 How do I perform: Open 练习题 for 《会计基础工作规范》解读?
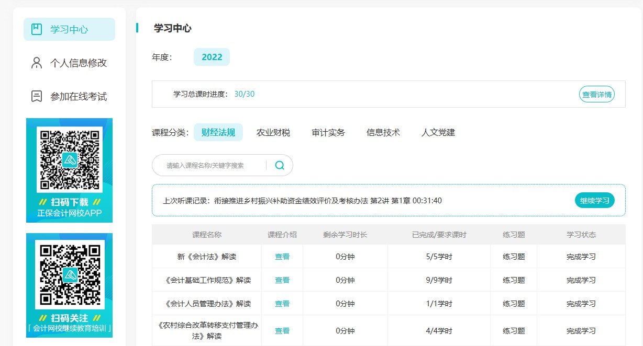pyautogui.click(x=514, y=280)
